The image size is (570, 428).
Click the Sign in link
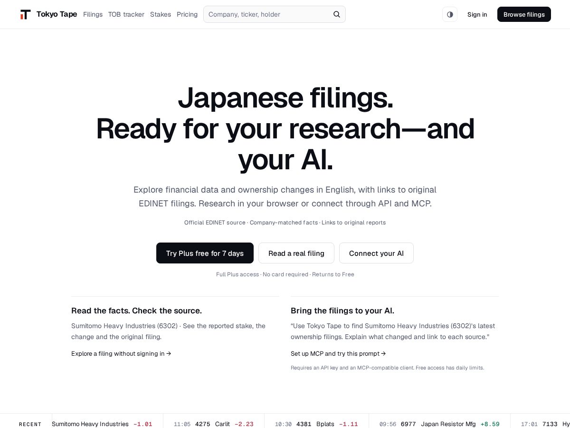(x=477, y=14)
